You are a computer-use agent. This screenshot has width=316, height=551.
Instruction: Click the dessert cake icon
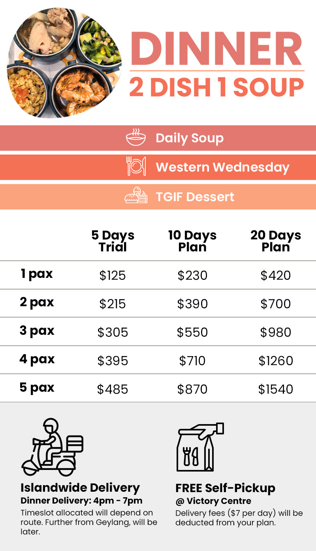pos(136,195)
